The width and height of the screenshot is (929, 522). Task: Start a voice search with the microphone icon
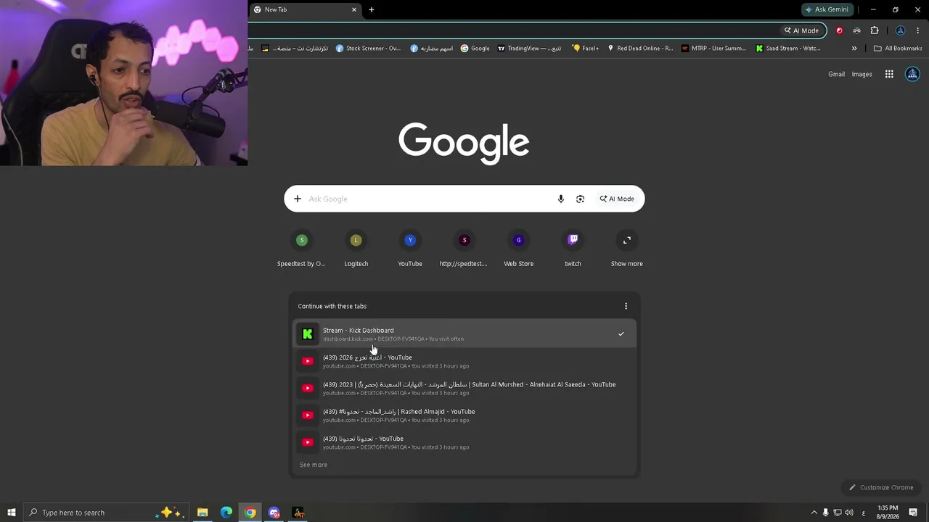pyautogui.click(x=560, y=199)
